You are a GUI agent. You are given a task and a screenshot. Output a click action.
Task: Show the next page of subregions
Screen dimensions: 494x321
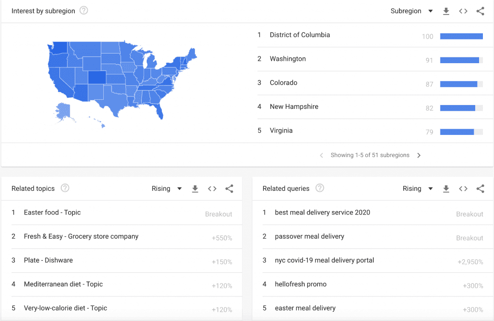tap(419, 155)
